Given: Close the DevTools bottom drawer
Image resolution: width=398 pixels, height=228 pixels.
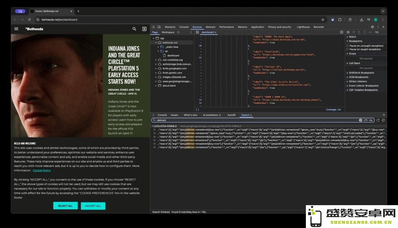Looking at the screenshot, I should [x=384, y=115].
